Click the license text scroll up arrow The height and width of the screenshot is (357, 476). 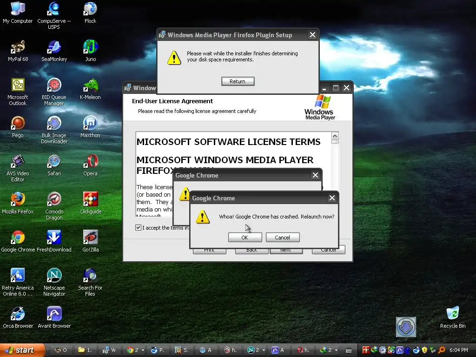tap(335, 136)
